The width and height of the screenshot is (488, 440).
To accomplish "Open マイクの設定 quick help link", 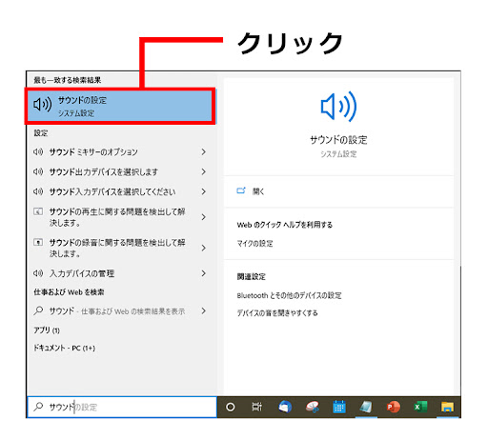I will (x=254, y=244).
